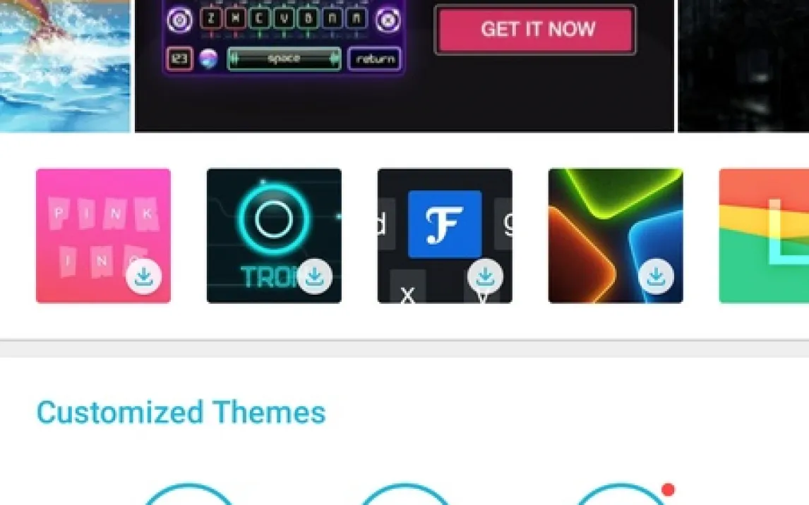
Task: Tap the circle with red notification dot
Action: pos(621,494)
